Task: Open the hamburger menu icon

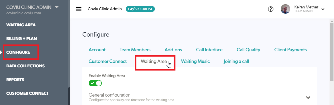Action: (x=79, y=9)
